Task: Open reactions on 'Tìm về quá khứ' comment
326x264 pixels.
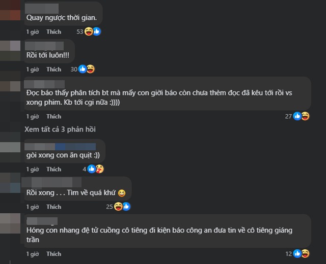Action: pos(122,207)
